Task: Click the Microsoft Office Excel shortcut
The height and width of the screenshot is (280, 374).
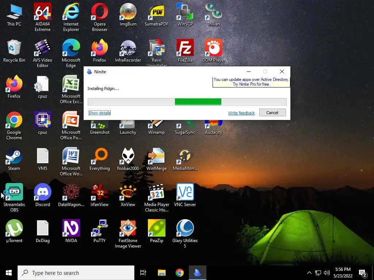Action: click(71, 90)
